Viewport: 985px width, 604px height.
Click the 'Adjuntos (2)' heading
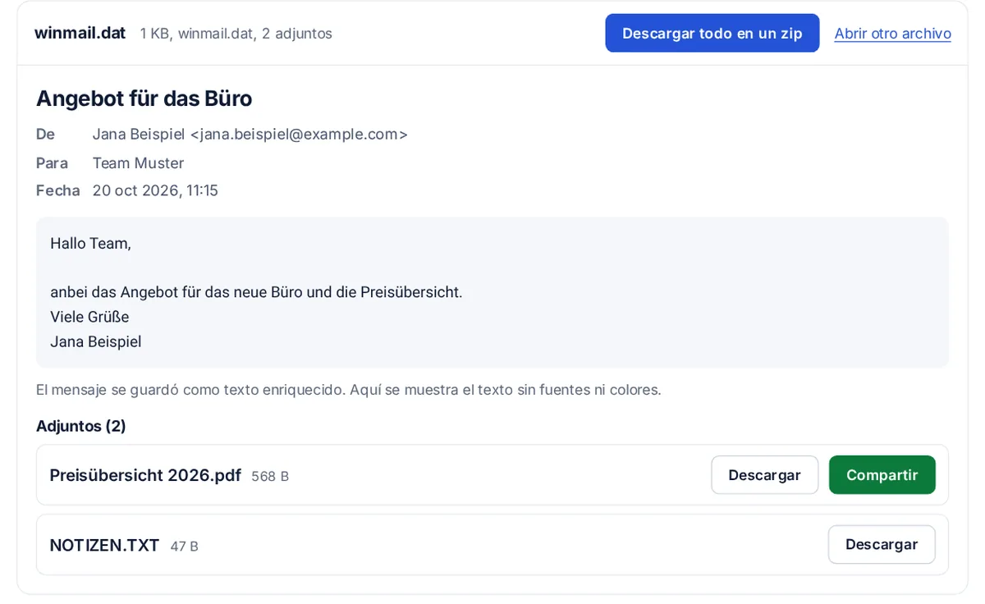pos(81,426)
